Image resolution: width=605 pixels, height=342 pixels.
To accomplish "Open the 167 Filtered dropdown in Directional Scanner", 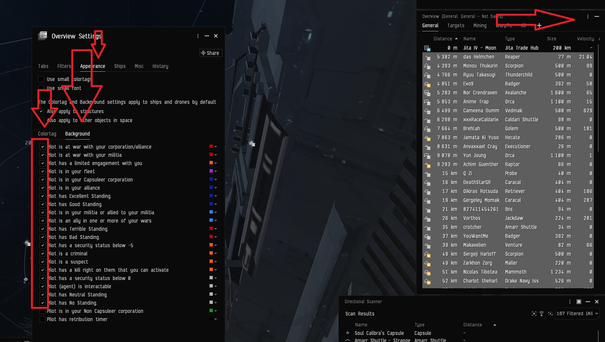I will [x=577, y=314].
